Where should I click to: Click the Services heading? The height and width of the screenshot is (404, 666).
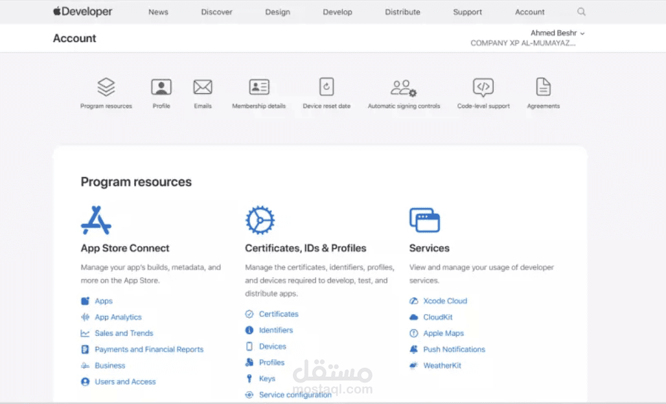click(429, 248)
